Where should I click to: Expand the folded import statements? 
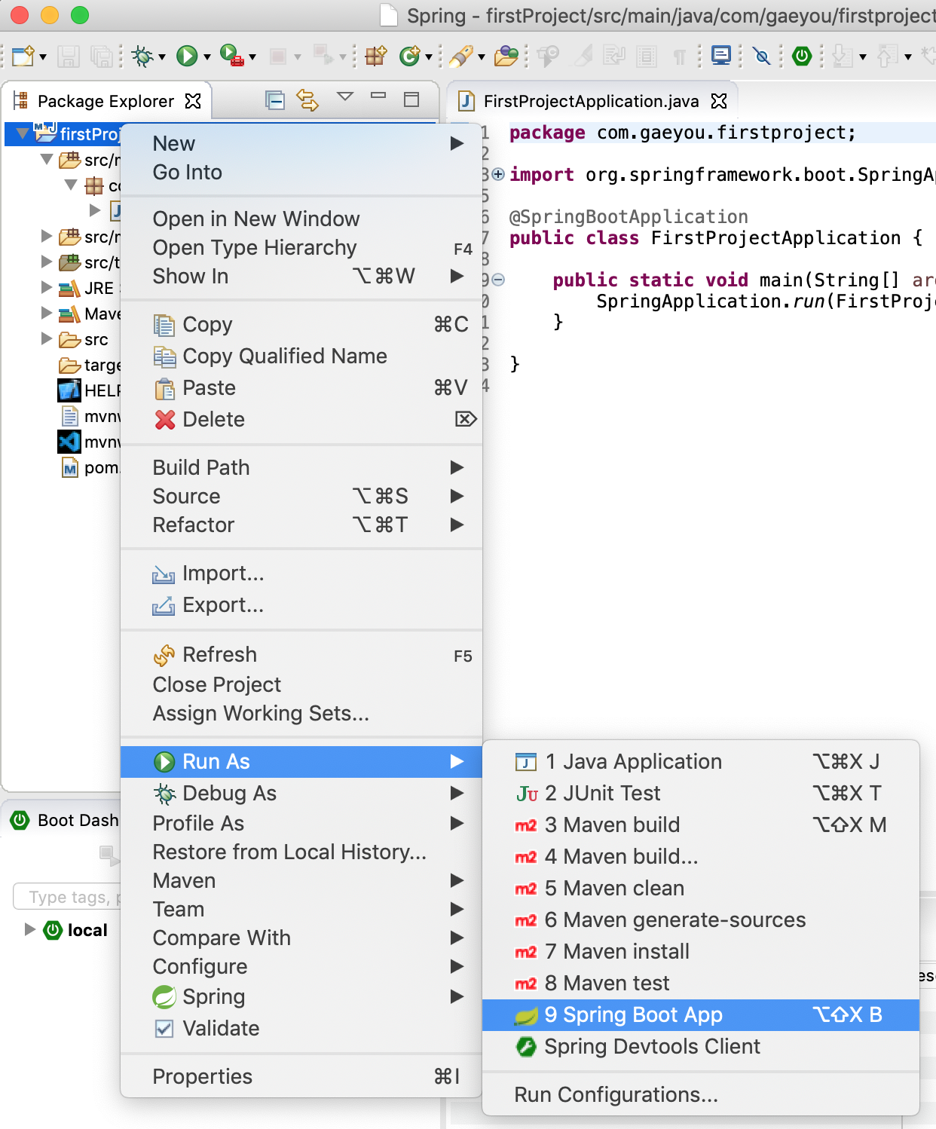(x=497, y=175)
